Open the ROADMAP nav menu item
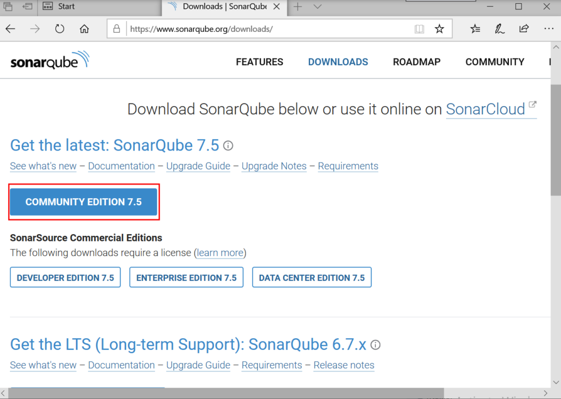This screenshot has height=399, width=561. [417, 62]
